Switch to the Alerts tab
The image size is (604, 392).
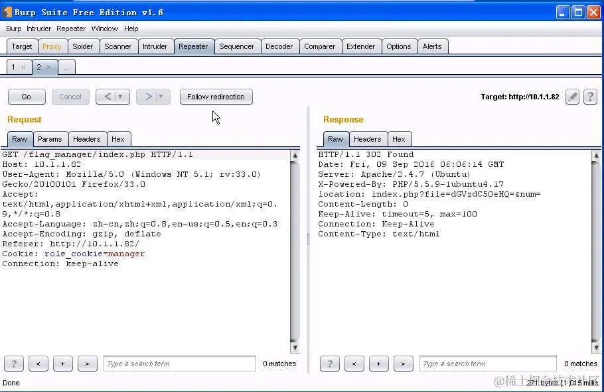(x=432, y=46)
